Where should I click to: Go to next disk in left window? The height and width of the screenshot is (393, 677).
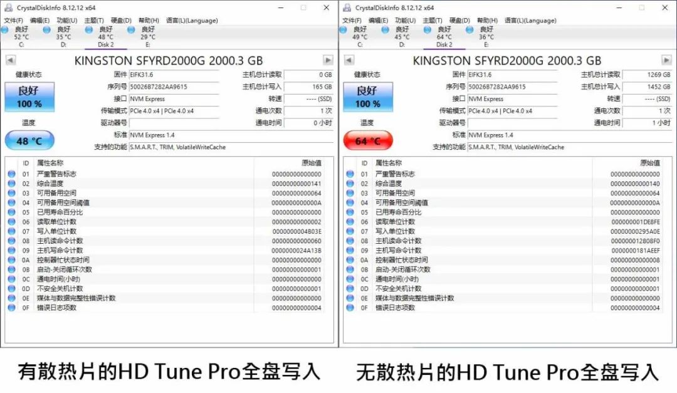[x=328, y=60]
